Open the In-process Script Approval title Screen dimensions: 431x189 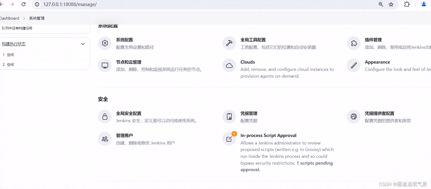tap(268, 135)
